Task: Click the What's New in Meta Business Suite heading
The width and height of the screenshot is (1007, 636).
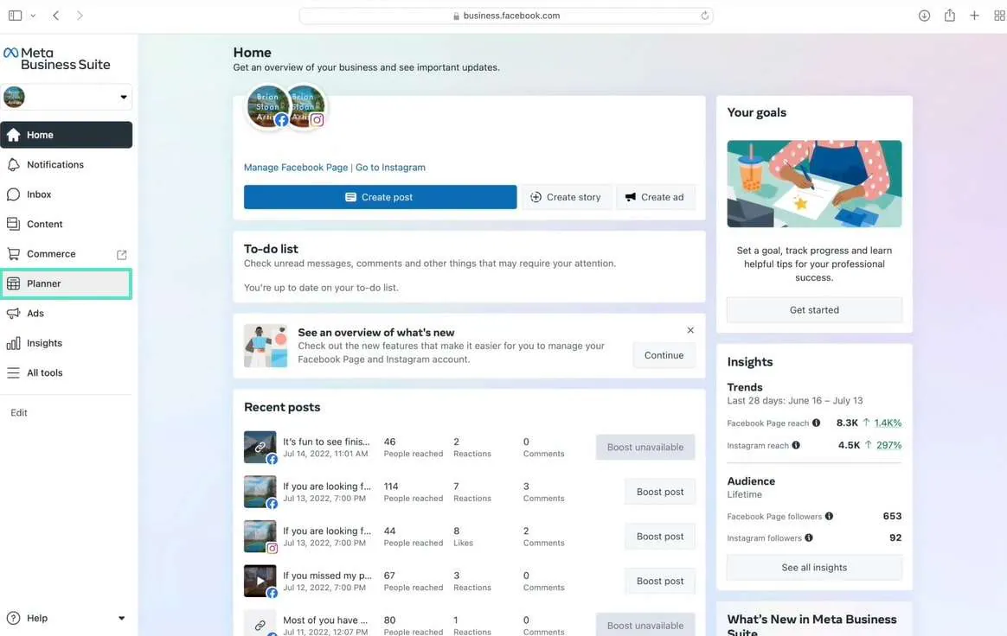Action: pos(811,625)
